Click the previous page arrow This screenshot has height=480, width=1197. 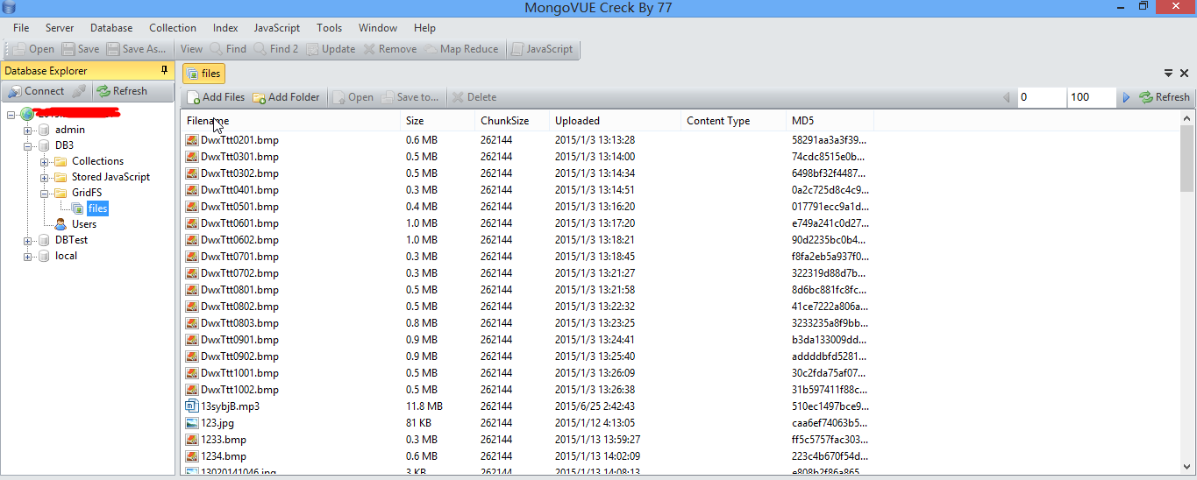tap(1007, 97)
